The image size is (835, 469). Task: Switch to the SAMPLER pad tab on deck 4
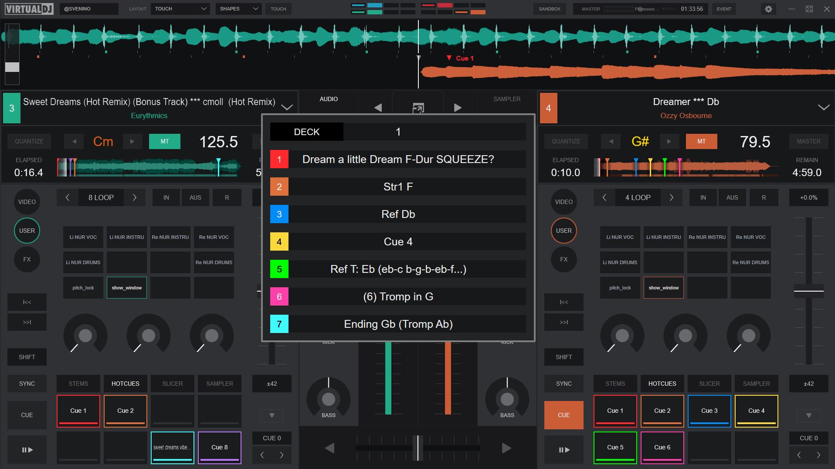click(x=757, y=384)
